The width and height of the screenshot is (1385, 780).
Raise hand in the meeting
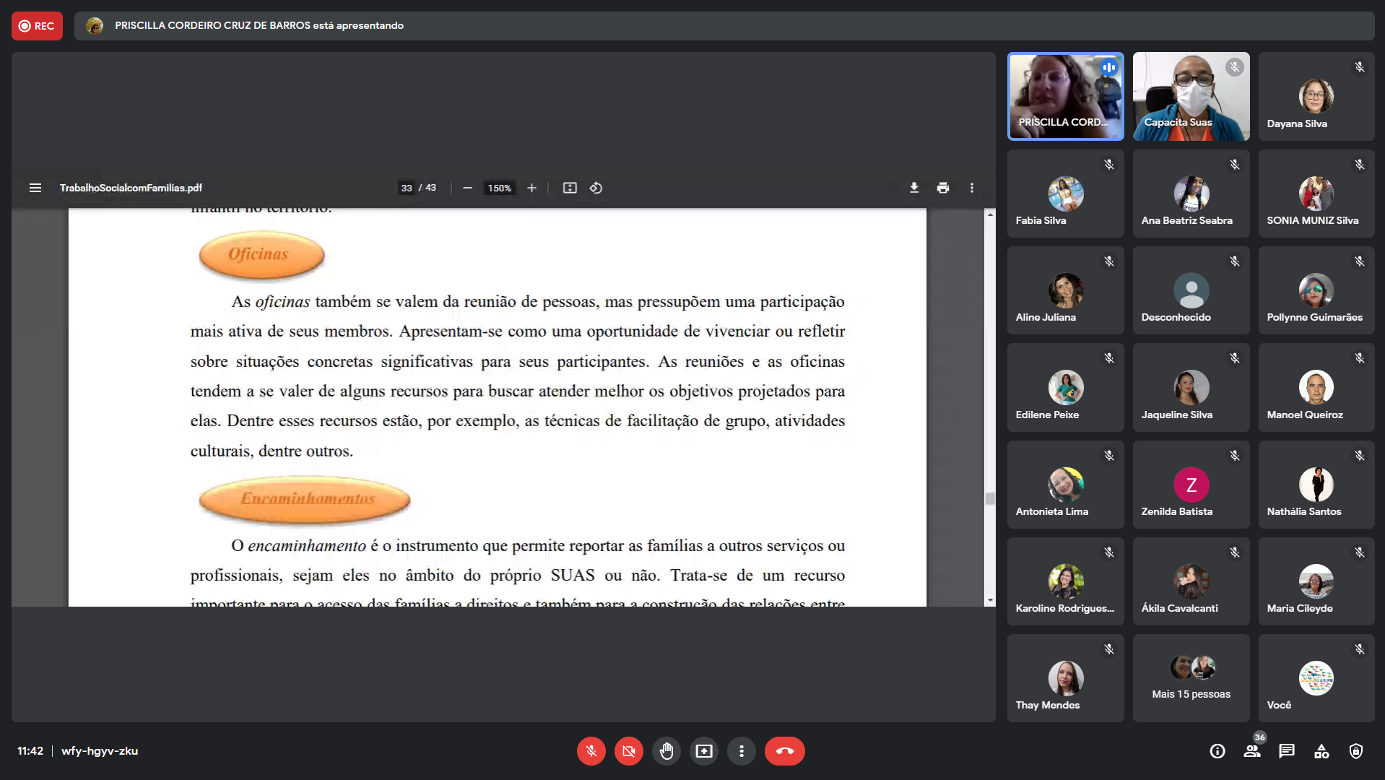pyautogui.click(x=666, y=751)
